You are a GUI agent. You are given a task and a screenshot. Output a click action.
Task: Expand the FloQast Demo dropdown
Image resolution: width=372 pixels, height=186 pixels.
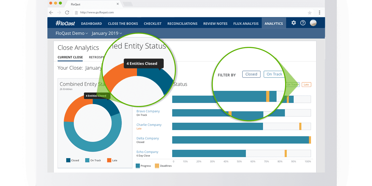pyautogui.click(x=72, y=33)
